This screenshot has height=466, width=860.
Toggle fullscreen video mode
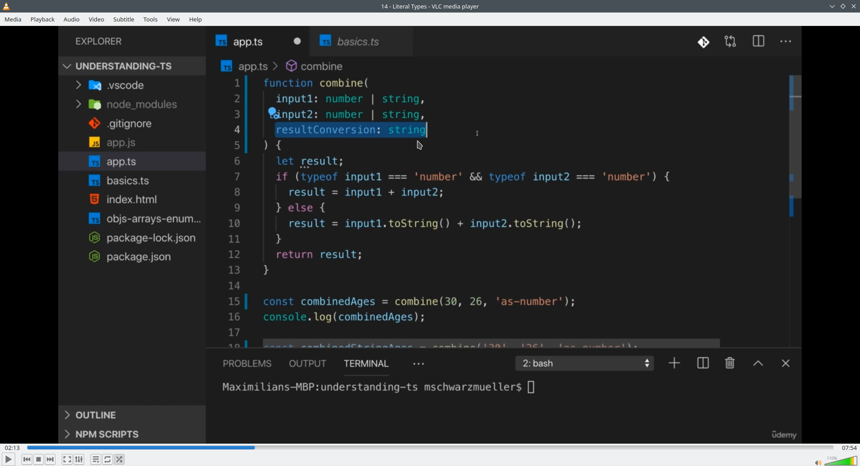[67, 459]
